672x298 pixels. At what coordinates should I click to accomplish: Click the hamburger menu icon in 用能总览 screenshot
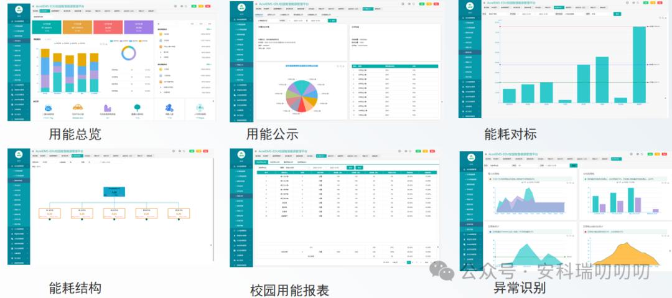33,7
